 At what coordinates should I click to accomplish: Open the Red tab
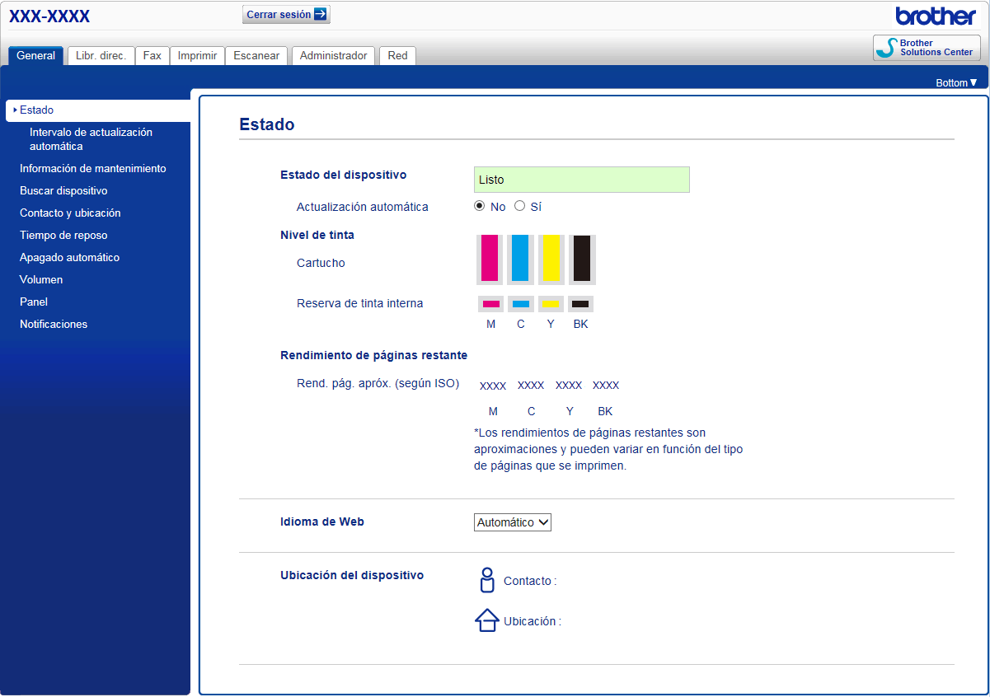click(397, 56)
